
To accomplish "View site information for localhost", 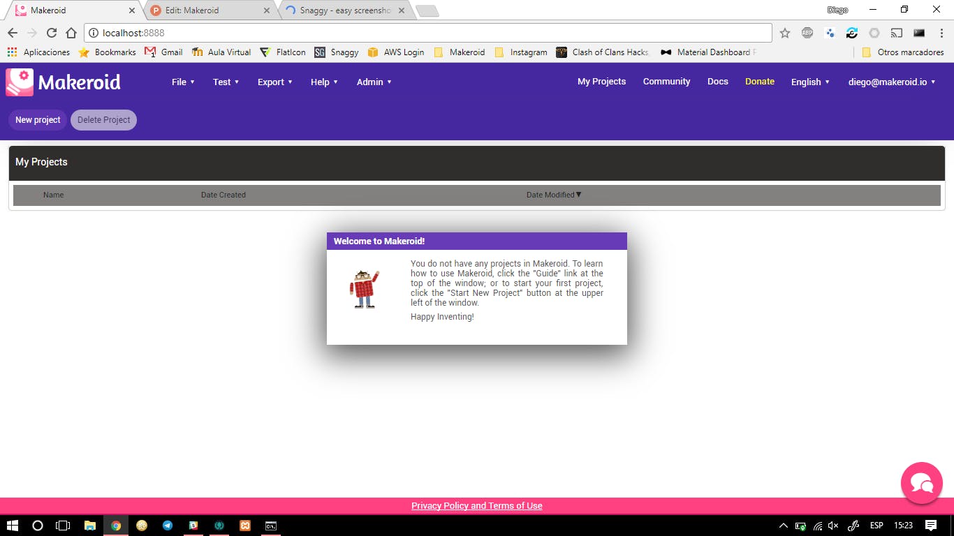I will click(94, 33).
